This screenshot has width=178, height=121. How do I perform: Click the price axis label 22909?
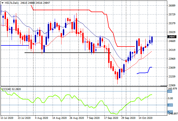(172, 85)
